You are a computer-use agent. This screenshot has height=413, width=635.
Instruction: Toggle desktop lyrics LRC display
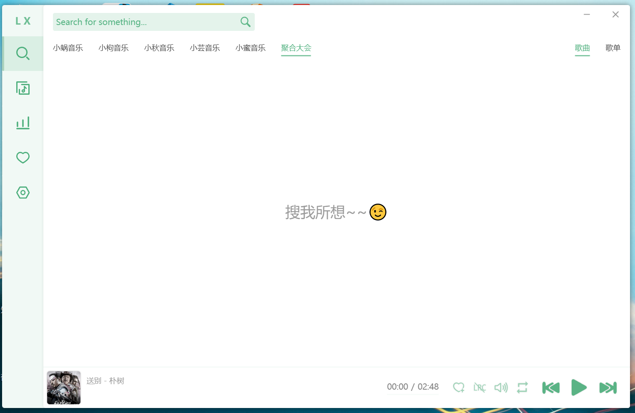[x=479, y=388]
